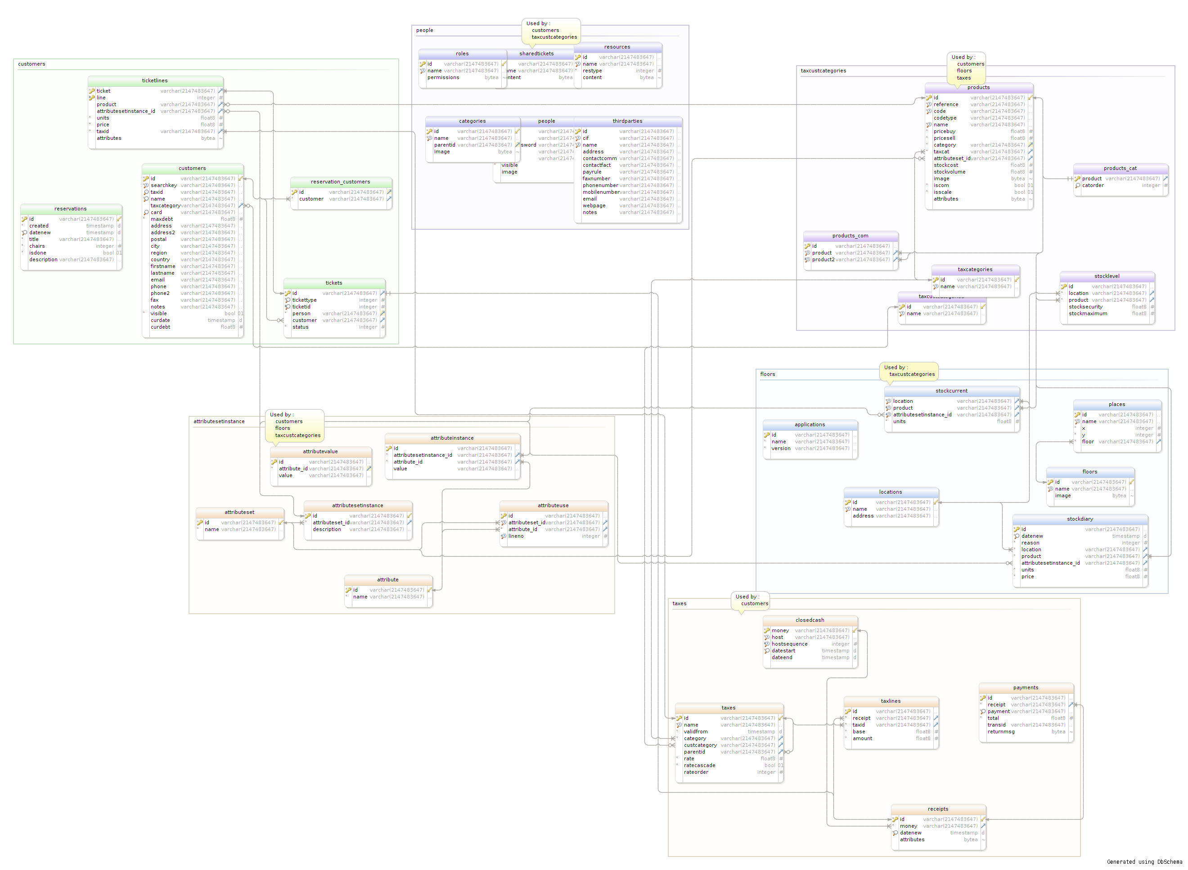Click the key icon for id in products table

point(929,98)
